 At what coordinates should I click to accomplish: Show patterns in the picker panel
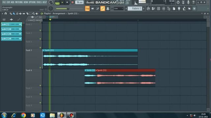(4, 20)
